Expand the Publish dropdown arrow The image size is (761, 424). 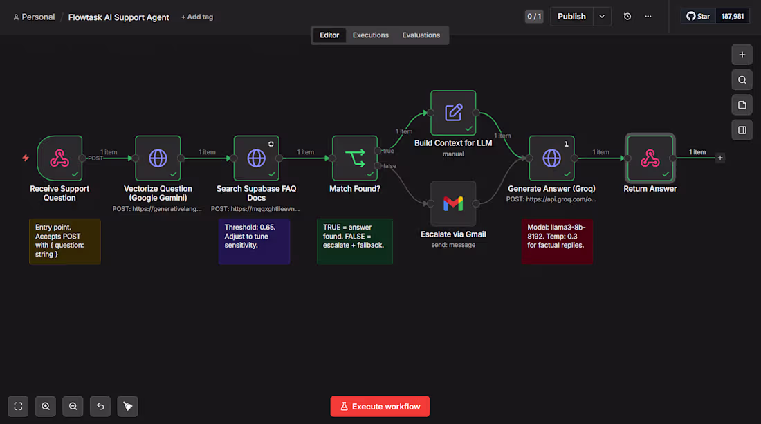tap(602, 17)
